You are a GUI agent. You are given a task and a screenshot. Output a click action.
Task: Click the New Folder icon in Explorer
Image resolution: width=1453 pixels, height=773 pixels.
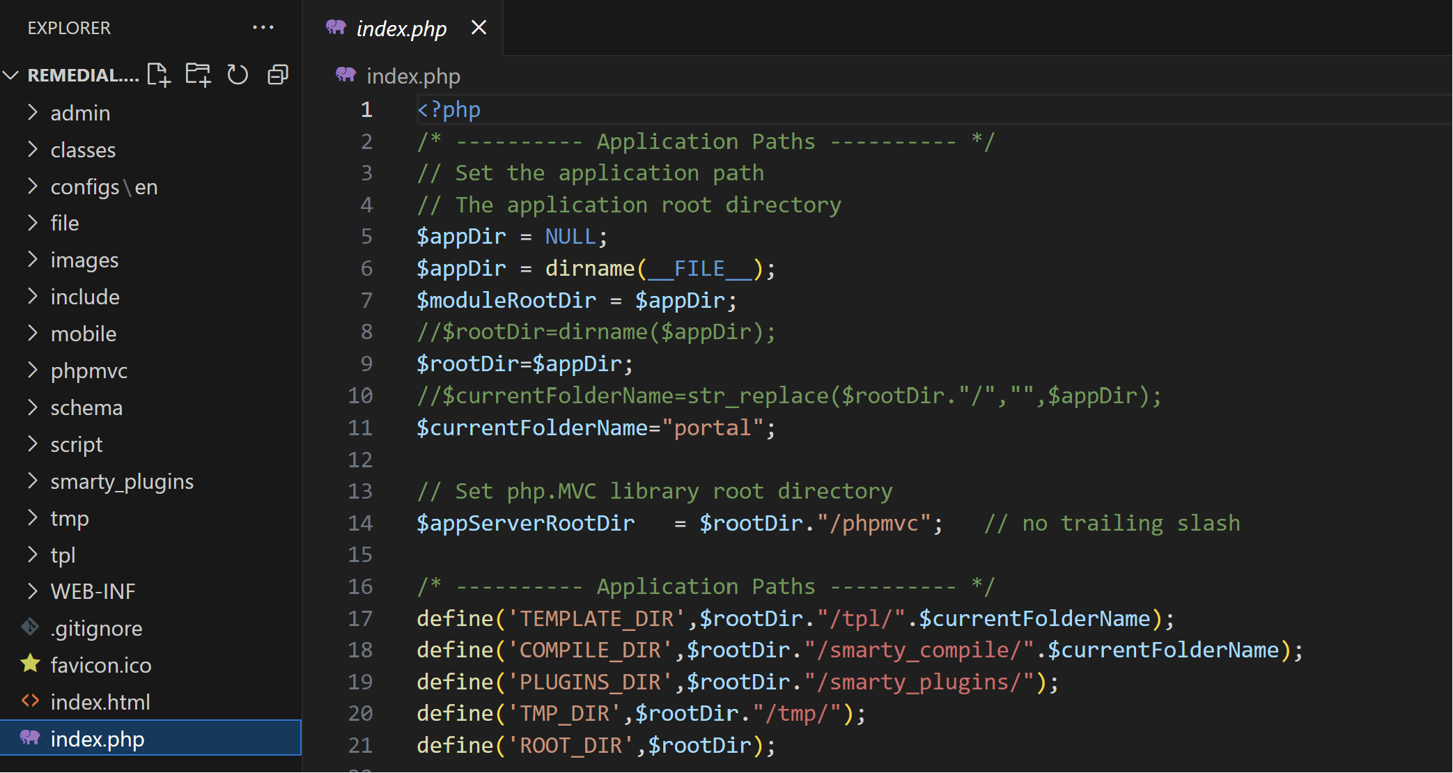(199, 75)
